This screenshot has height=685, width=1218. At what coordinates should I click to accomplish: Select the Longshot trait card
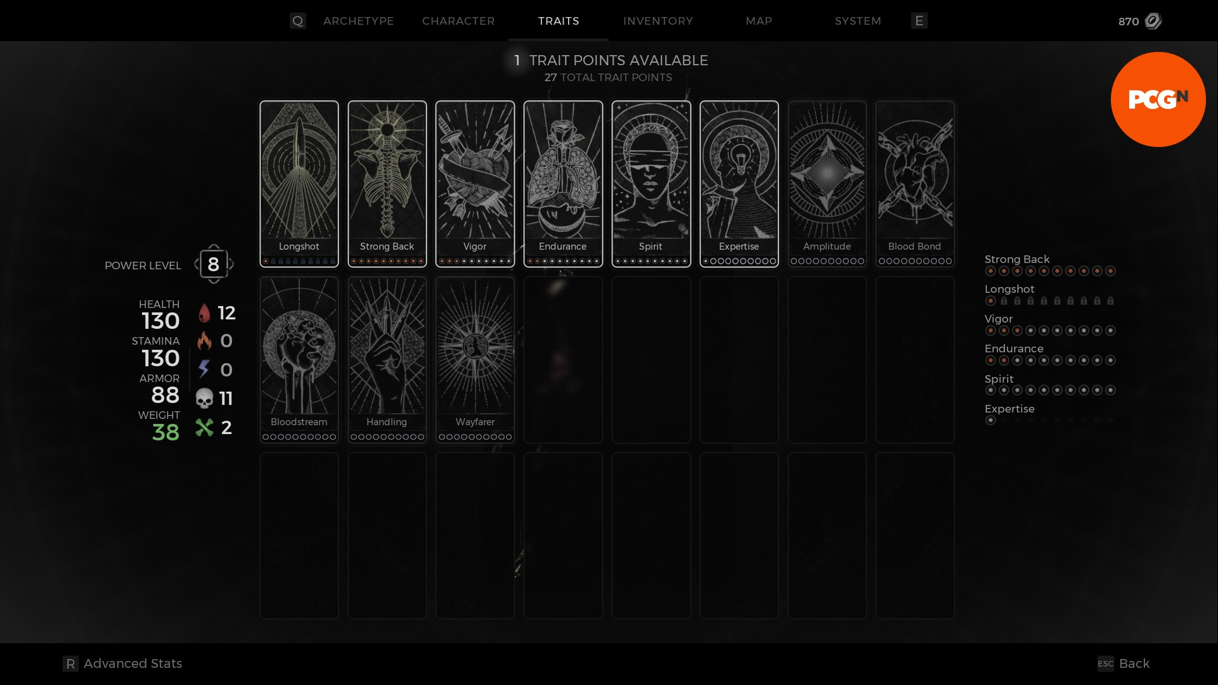click(x=299, y=184)
